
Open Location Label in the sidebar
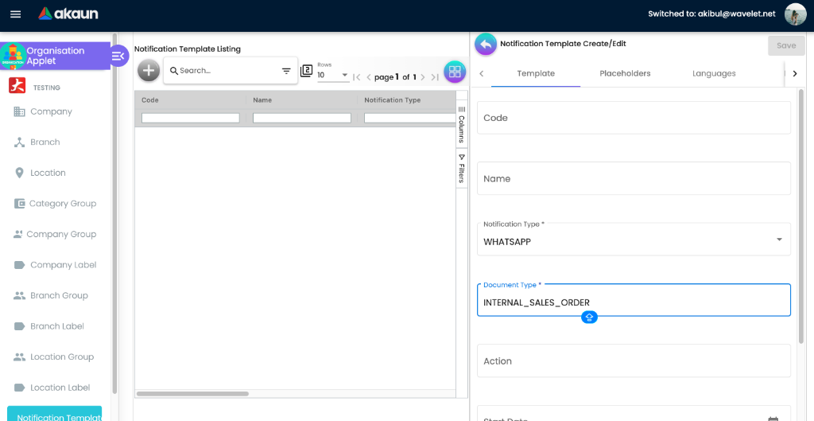[x=60, y=388]
